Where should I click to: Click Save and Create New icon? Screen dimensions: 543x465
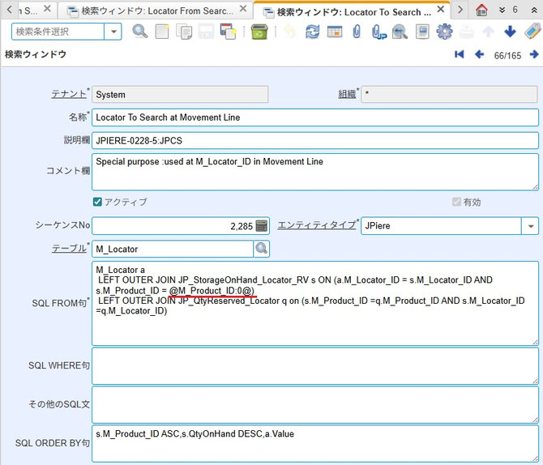pos(228,32)
